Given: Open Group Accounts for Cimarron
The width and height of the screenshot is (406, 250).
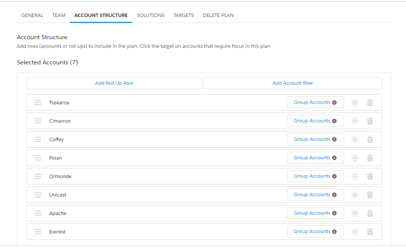Looking at the screenshot, I should (315, 121).
